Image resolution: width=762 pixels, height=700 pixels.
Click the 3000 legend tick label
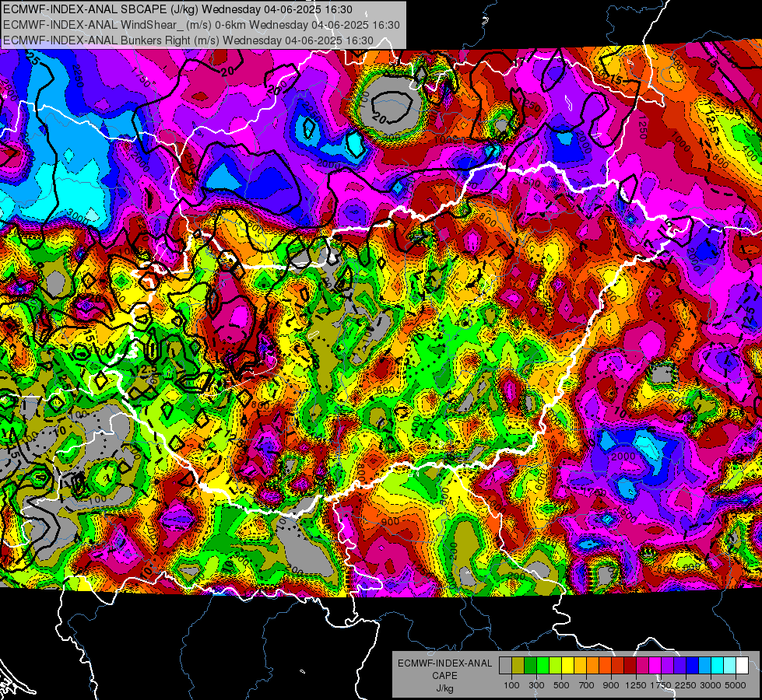click(x=711, y=685)
